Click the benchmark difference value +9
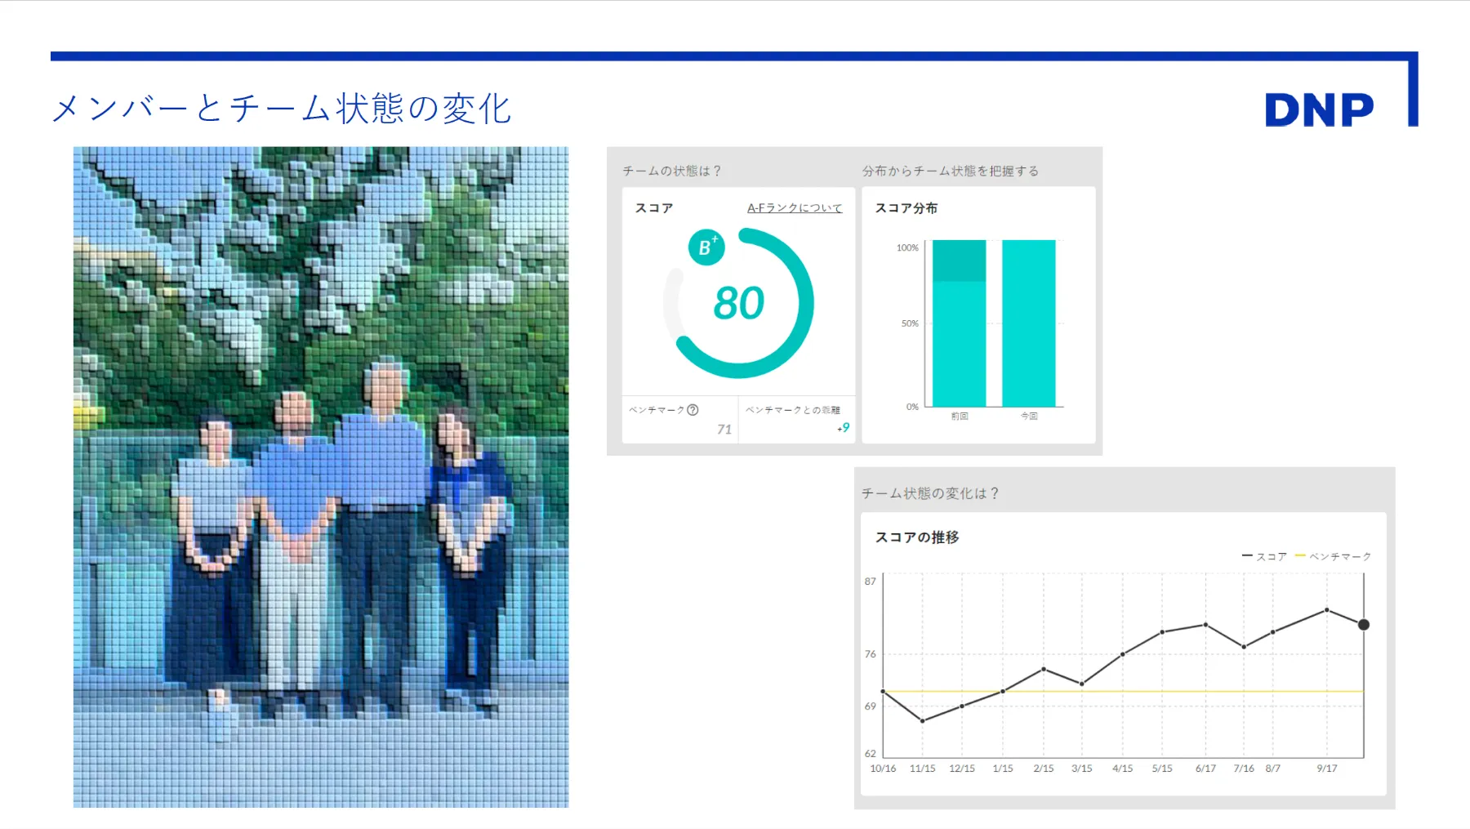The height and width of the screenshot is (829, 1470). coord(844,428)
